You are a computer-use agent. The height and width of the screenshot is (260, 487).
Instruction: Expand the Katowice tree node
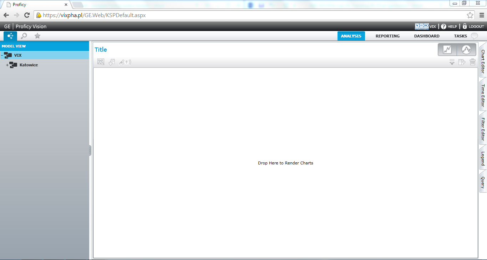(7, 65)
